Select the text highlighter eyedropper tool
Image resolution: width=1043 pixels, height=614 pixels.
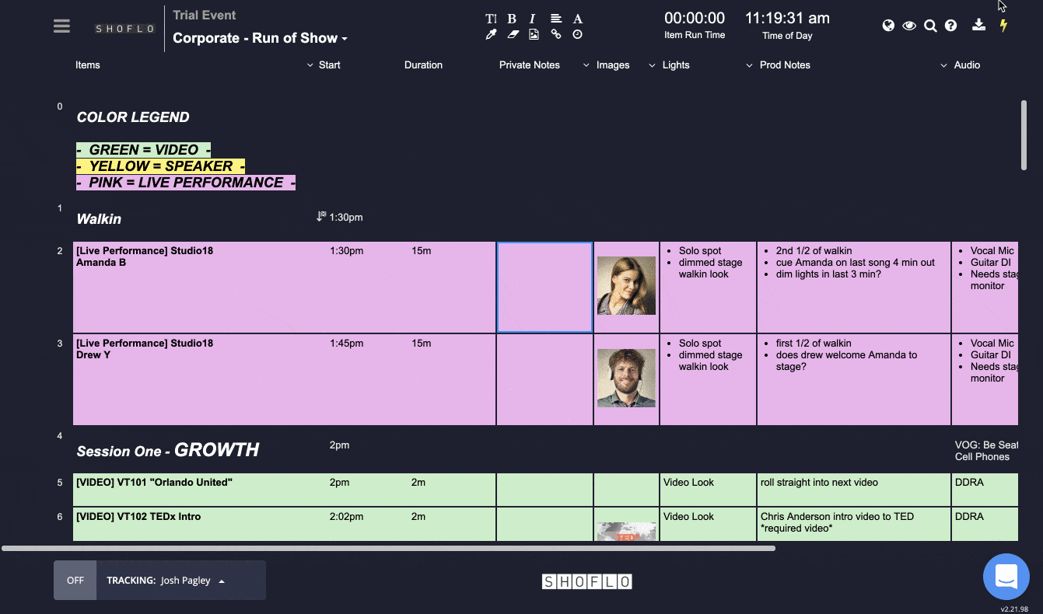tap(491, 34)
